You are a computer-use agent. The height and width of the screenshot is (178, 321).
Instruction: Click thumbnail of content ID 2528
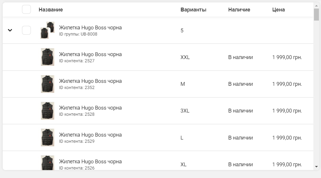pos(48,111)
